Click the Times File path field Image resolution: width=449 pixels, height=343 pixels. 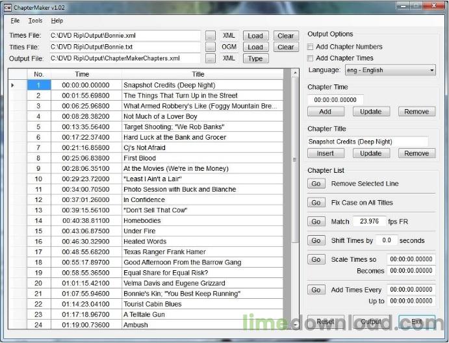pyautogui.click(x=125, y=36)
